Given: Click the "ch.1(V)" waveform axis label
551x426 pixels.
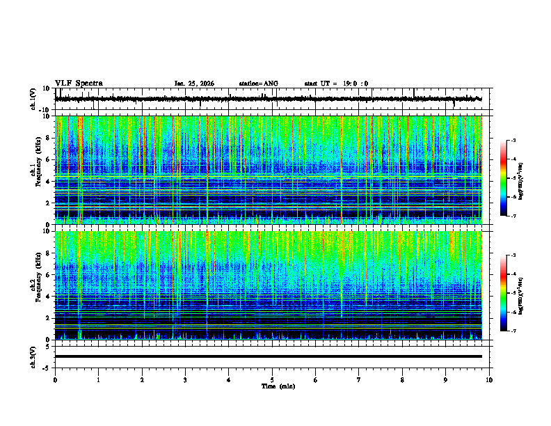Looking at the screenshot, I should pyautogui.click(x=33, y=99).
